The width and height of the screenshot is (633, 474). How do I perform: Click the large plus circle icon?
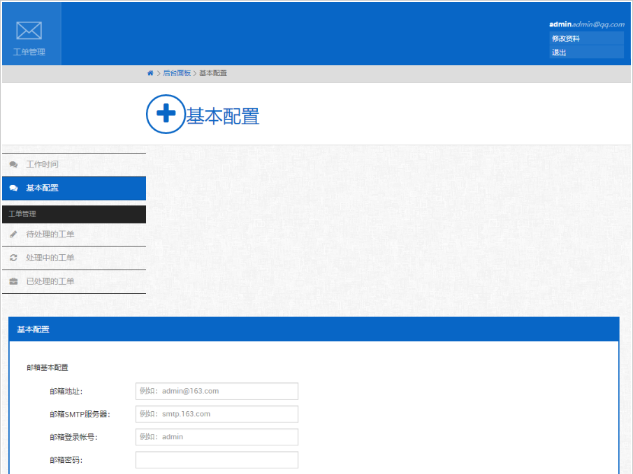(166, 114)
